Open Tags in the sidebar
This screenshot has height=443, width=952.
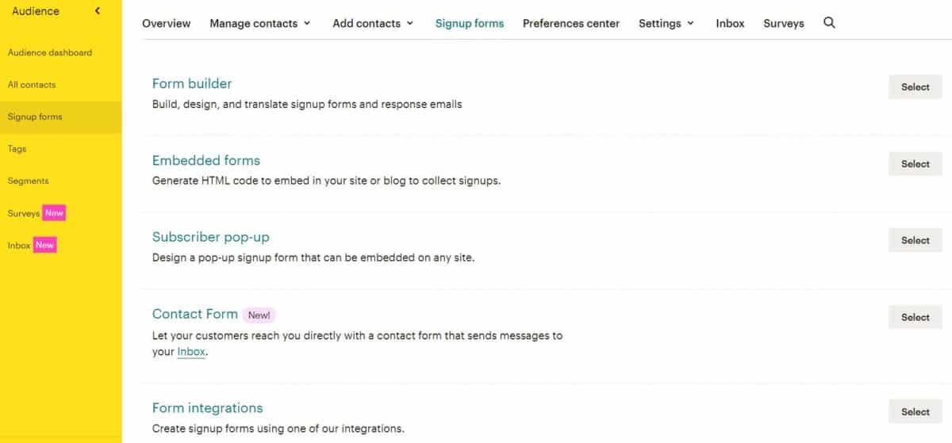pos(17,149)
